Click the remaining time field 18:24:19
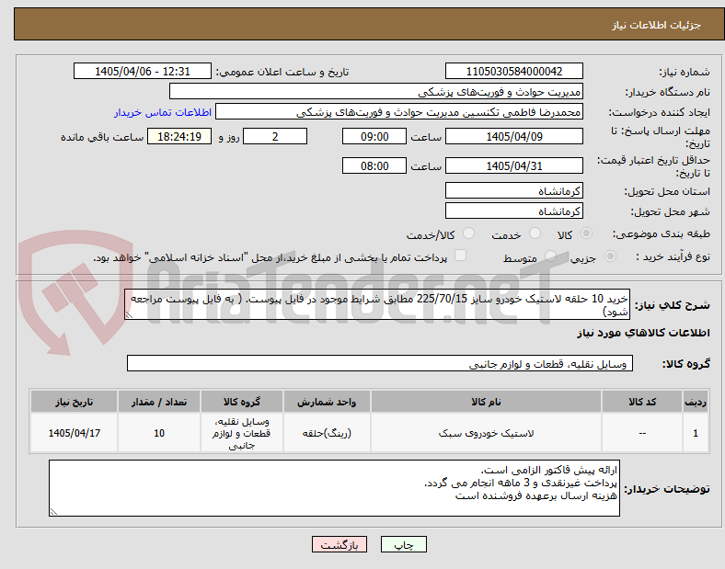Viewport: 725px width, 569px height. pos(179,136)
